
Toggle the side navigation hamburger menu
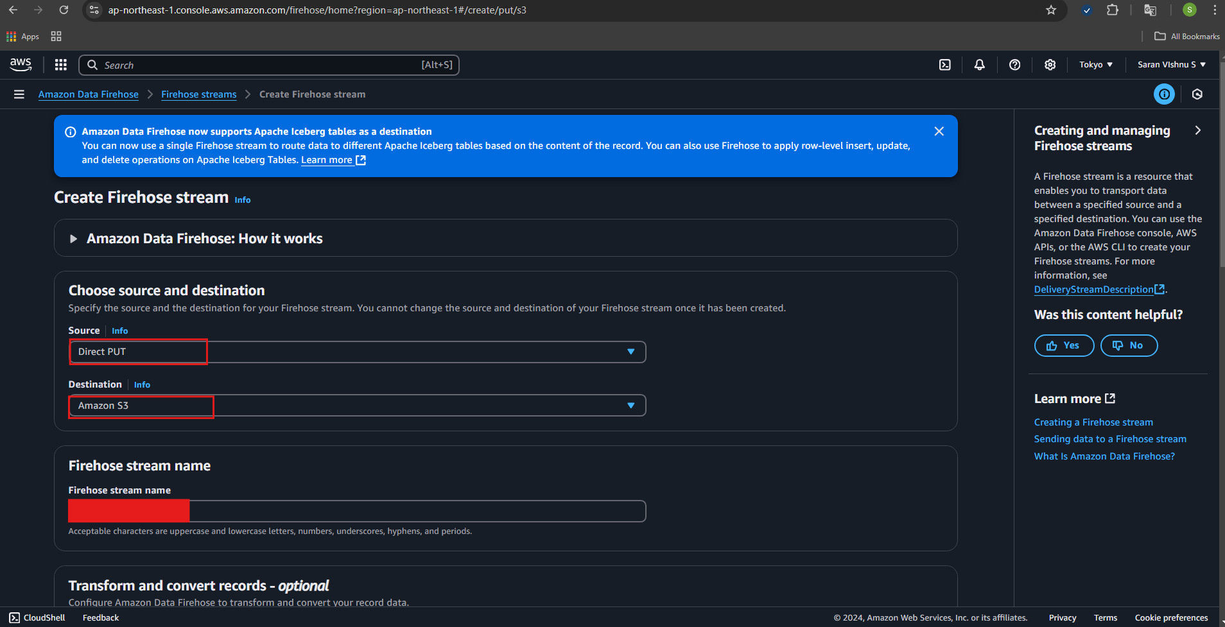[x=19, y=94]
